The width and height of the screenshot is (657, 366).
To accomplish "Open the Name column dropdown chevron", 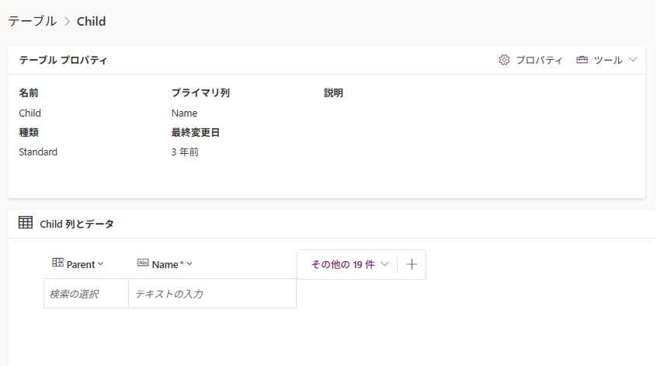I will (189, 264).
